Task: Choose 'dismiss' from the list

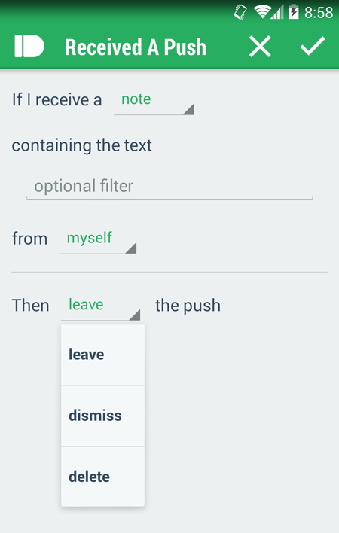Action: [x=102, y=416]
